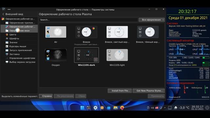Open the hamburger menu in System Settings
Image resolution: width=210 pixels, height=118 pixels.
click(x=9, y=10)
